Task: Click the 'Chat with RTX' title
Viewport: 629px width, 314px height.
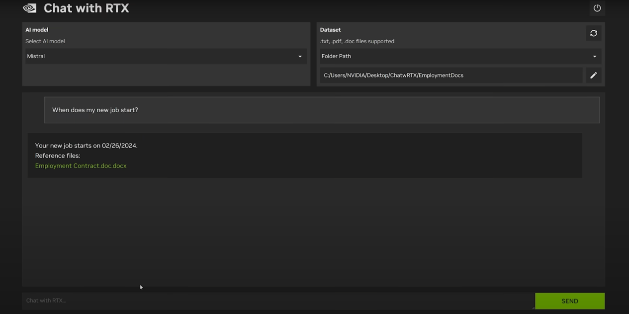Action: click(87, 8)
